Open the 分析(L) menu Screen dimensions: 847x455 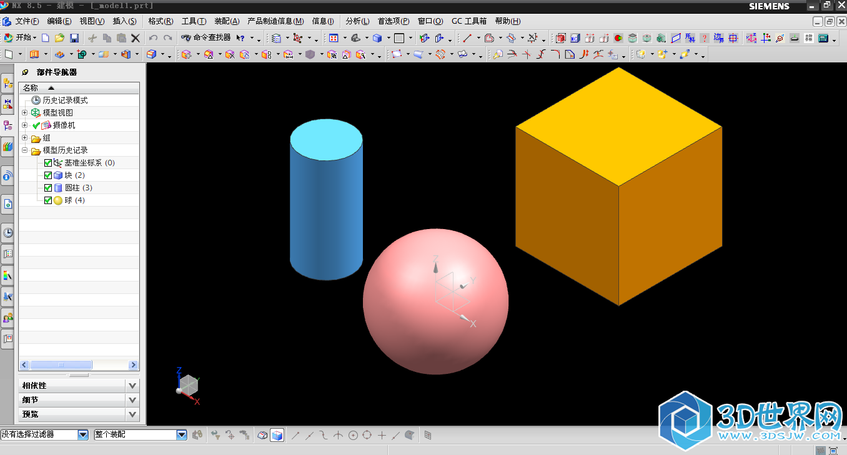[x=357, y=21]
